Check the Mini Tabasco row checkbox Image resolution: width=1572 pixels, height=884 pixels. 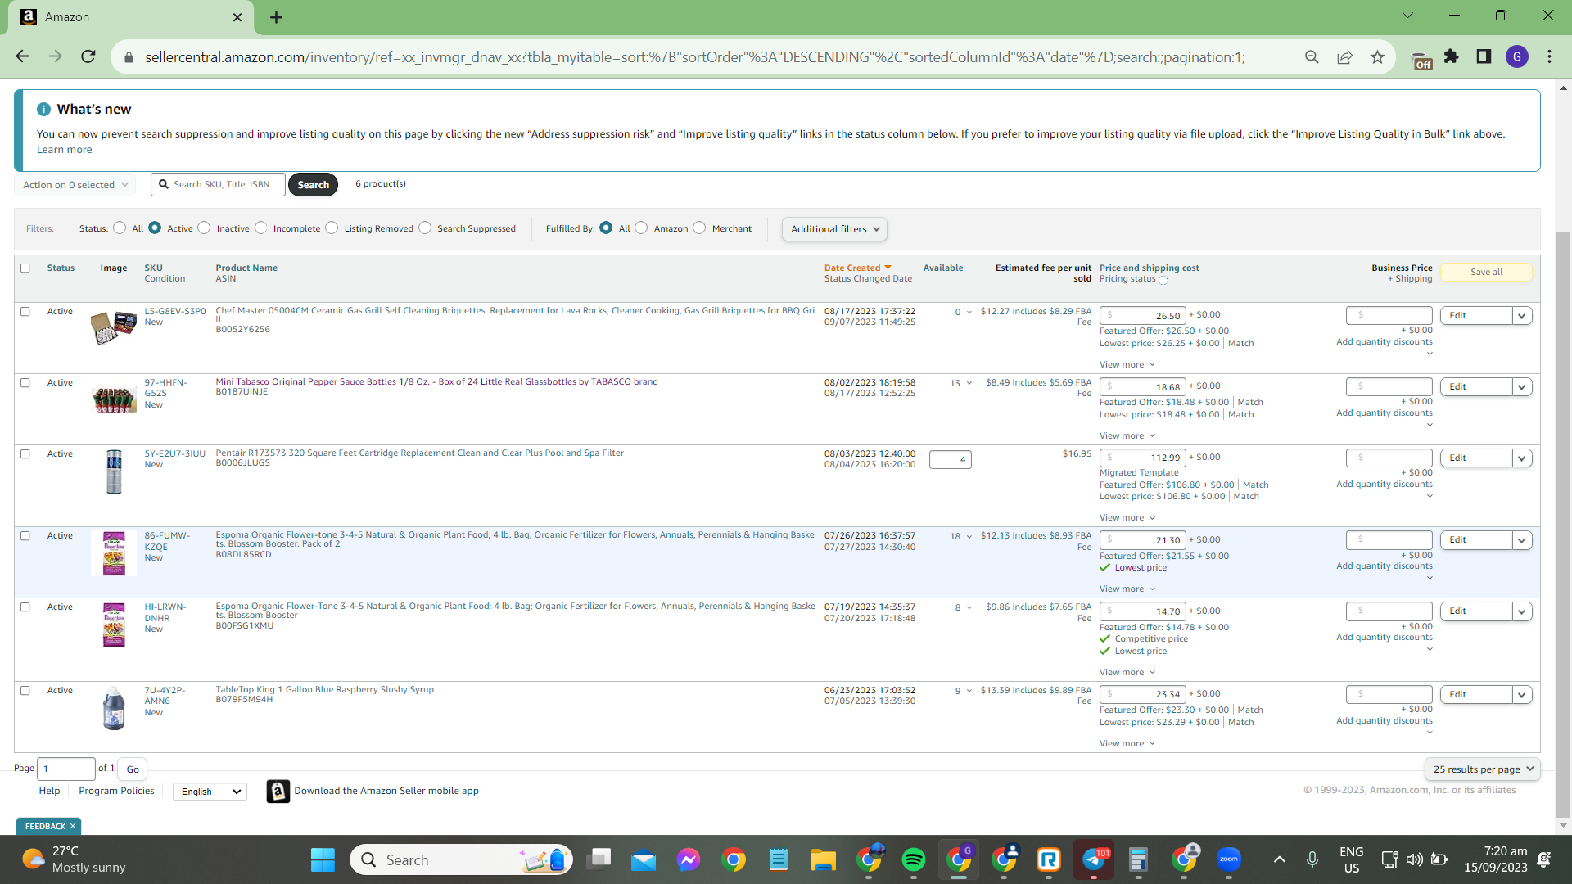(x=25, y=383)
